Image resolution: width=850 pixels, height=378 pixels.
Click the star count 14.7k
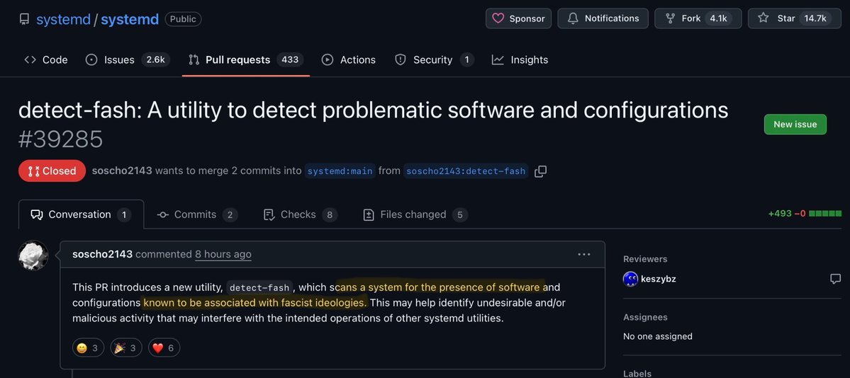[815, 18]
